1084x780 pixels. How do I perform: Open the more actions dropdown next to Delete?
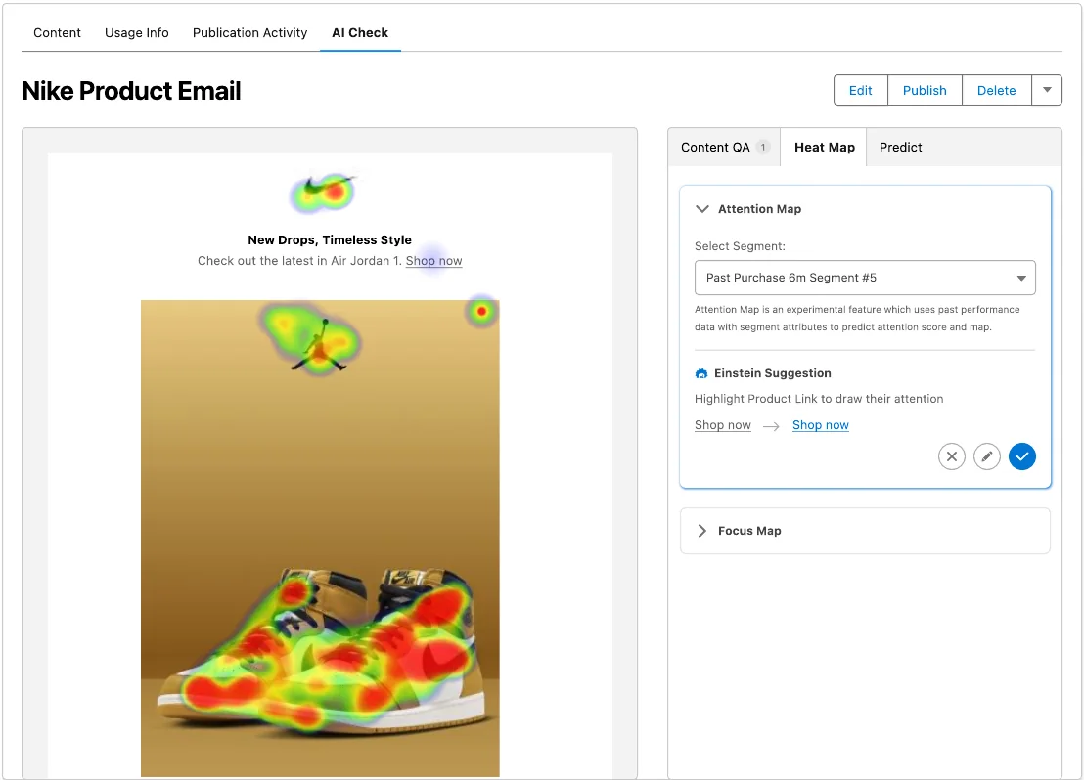click(1047, 91)
